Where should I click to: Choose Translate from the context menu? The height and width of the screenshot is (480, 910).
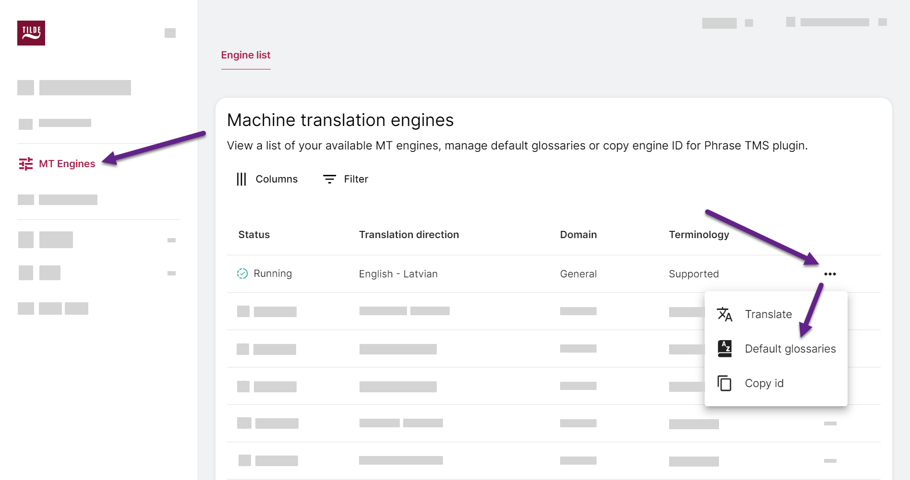[x=776, y=314]
